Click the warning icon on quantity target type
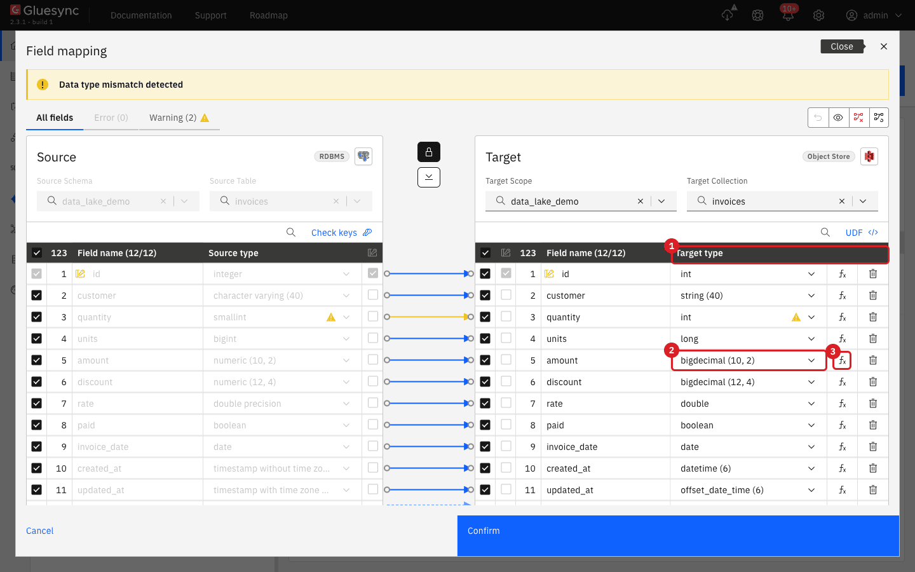The height and width of the screenshot is (572, 915). [796, 317]
